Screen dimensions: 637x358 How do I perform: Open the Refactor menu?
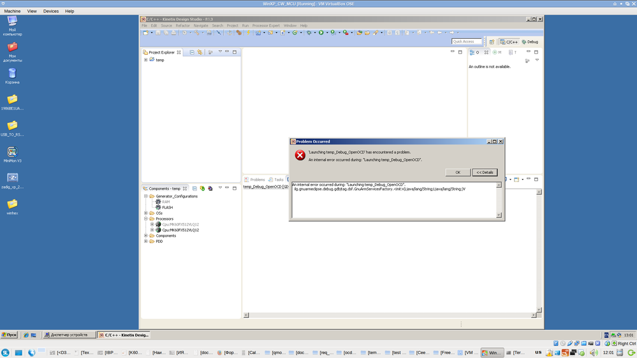182,25
